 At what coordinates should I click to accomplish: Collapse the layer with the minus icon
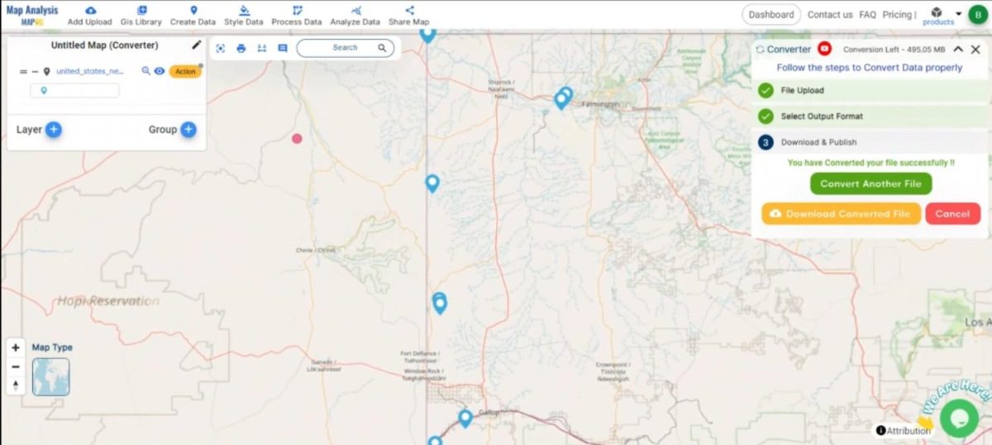click(x=35, y=72)
